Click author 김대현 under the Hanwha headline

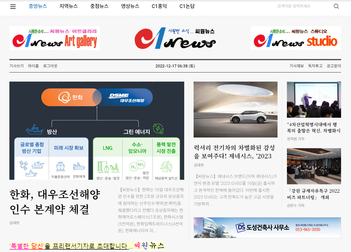[x=14, y=223]
